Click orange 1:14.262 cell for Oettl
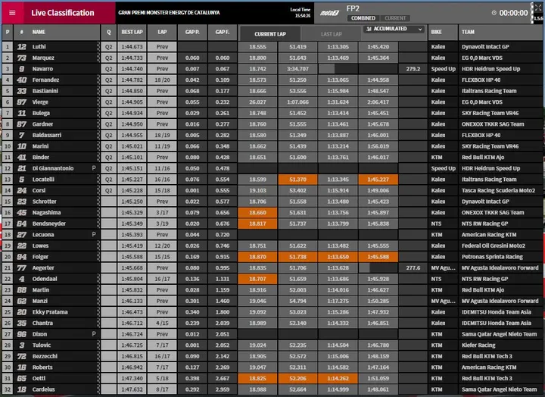Viewport: 545px width, 397px height. (x=338, y=378)
